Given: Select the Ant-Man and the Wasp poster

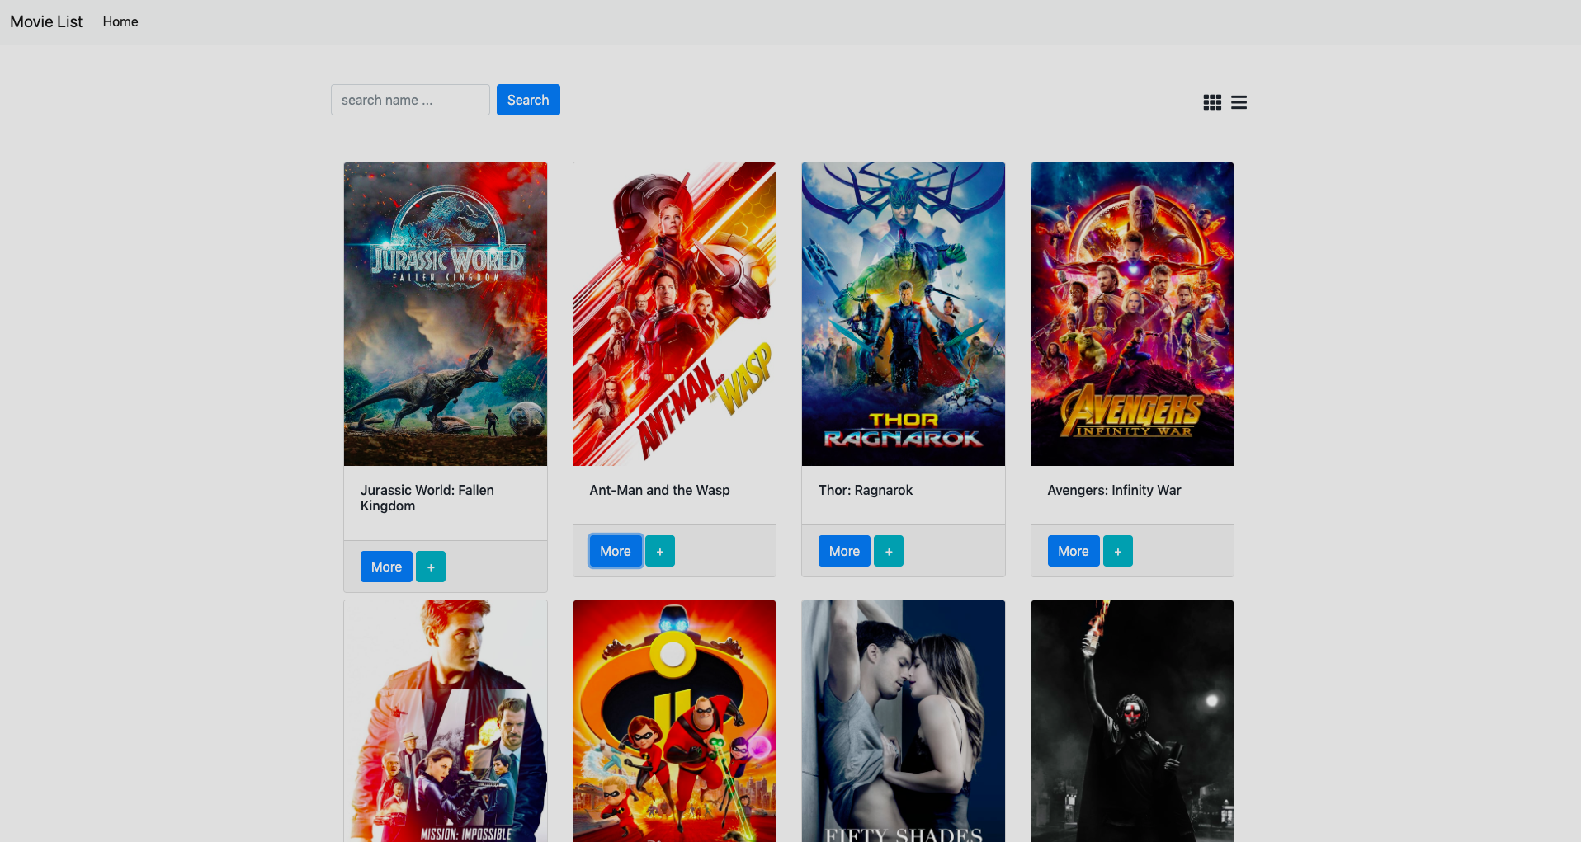Looking at the screenshot, I should click(674, 314).
